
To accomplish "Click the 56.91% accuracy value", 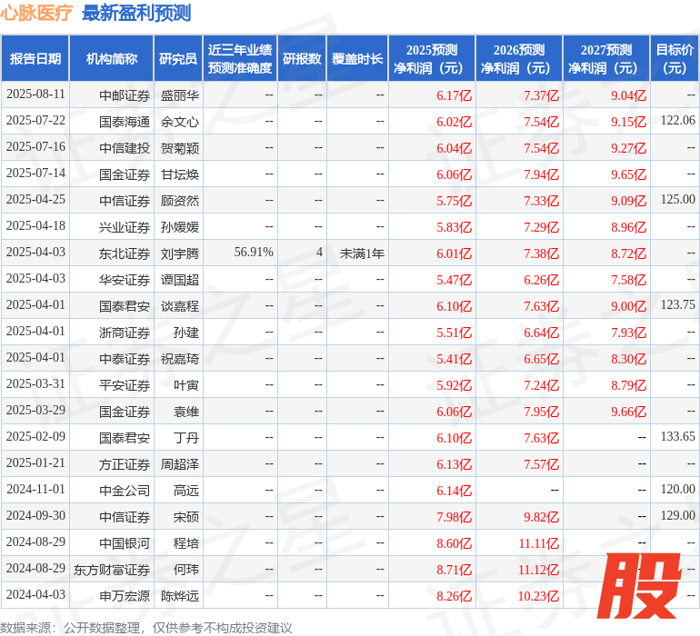I will [254, 253].
